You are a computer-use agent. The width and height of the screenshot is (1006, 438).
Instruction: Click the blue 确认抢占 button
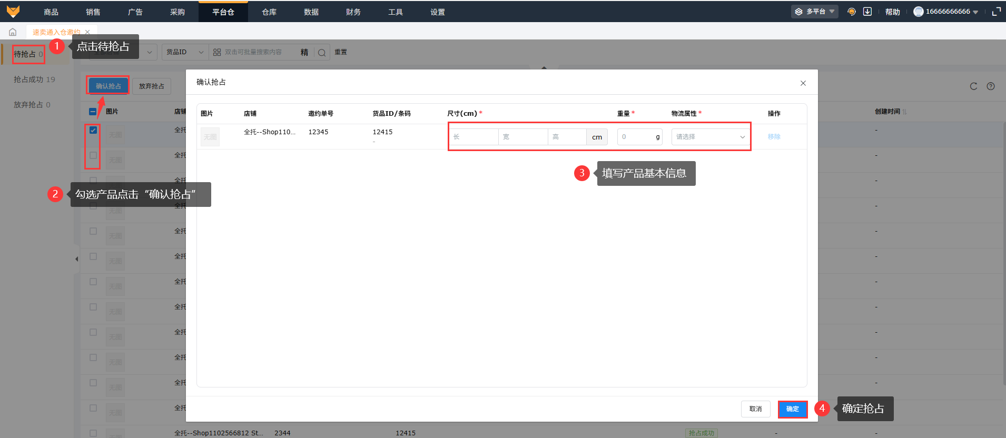109,86
